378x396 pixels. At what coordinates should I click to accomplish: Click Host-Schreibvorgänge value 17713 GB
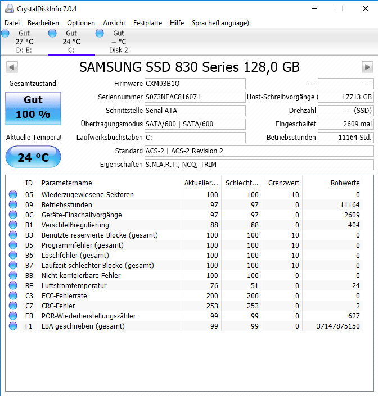tap(345, 97)
